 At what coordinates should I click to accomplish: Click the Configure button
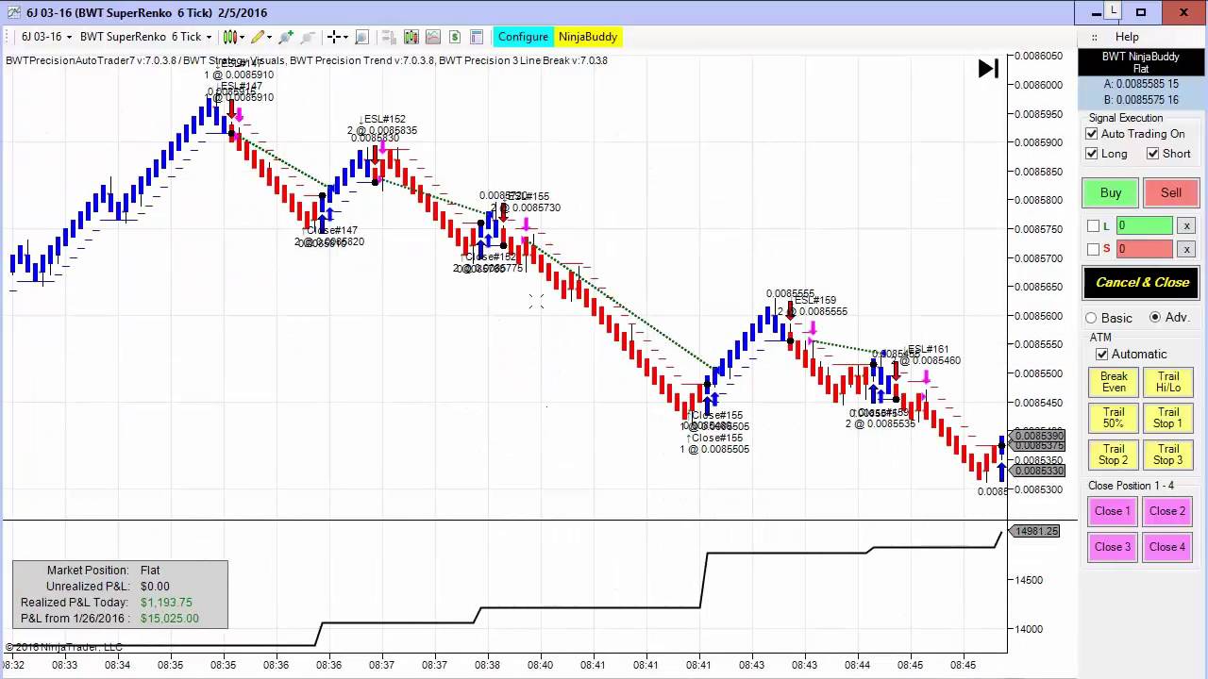tap(523, 37)
